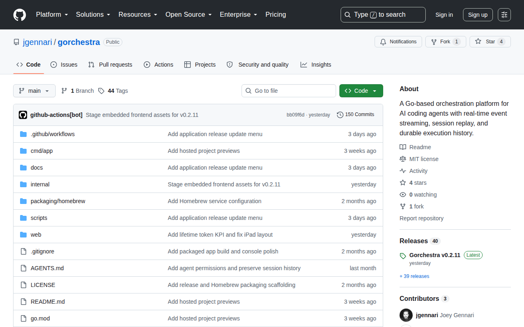Click the README.md file icon
Image resolution: width=524 pixels, height=327 pixels.
point(23,302)
